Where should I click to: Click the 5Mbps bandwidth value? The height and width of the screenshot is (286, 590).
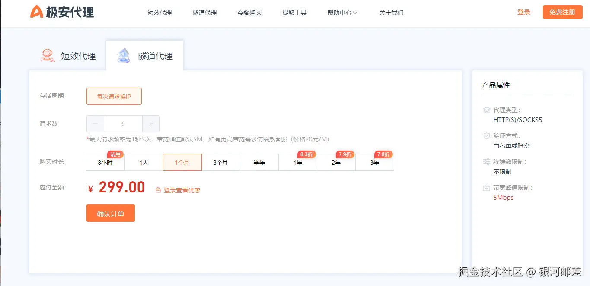pos(504,198)
